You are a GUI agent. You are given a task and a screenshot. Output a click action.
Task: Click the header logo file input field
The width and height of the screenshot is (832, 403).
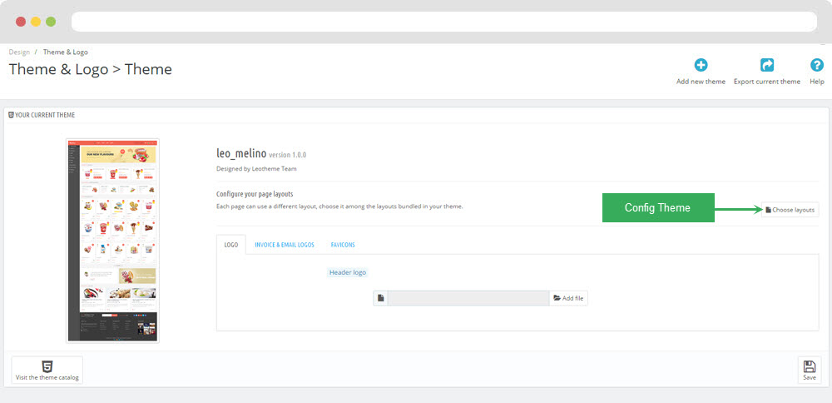click(x=468, y=298)
